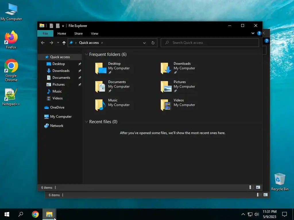Unpin Desktop using its sidebar pin icon
This screenshot has width=294, height=220.
80,64
